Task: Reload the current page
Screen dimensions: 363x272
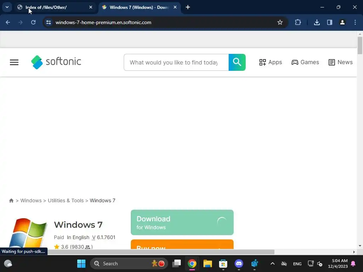Action: 33,22
